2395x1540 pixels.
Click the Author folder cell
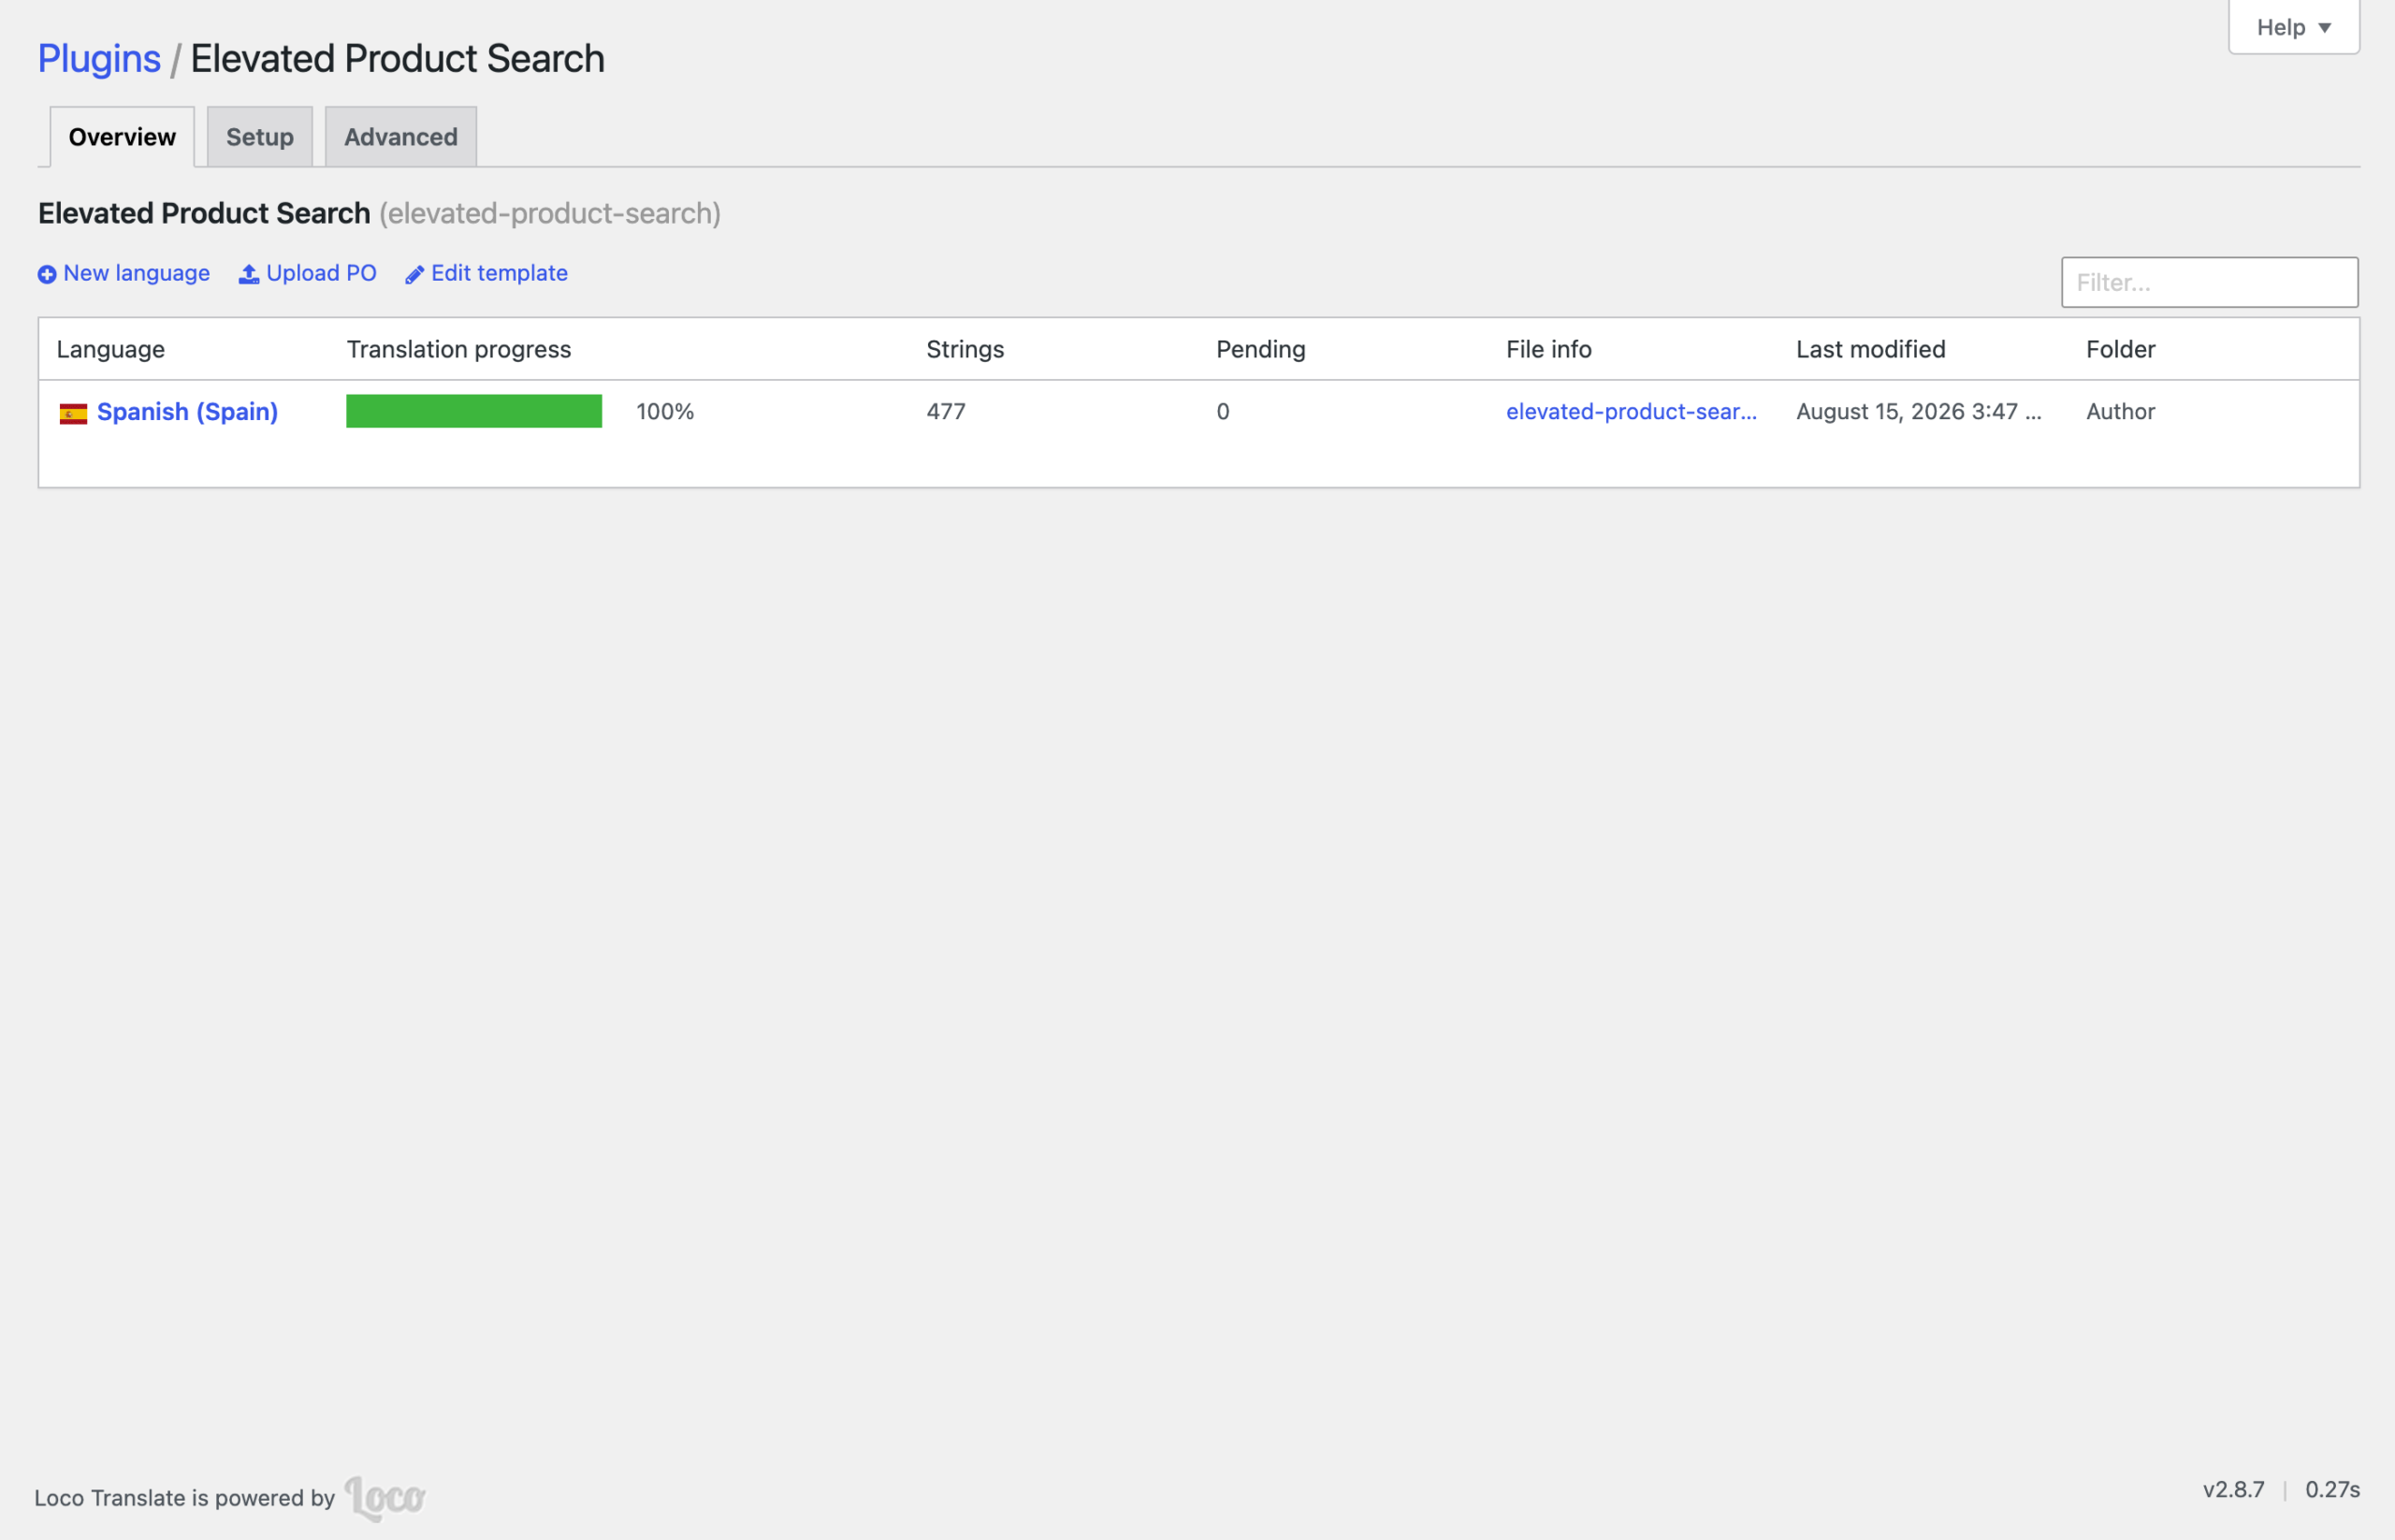(x=2121, y=412)
